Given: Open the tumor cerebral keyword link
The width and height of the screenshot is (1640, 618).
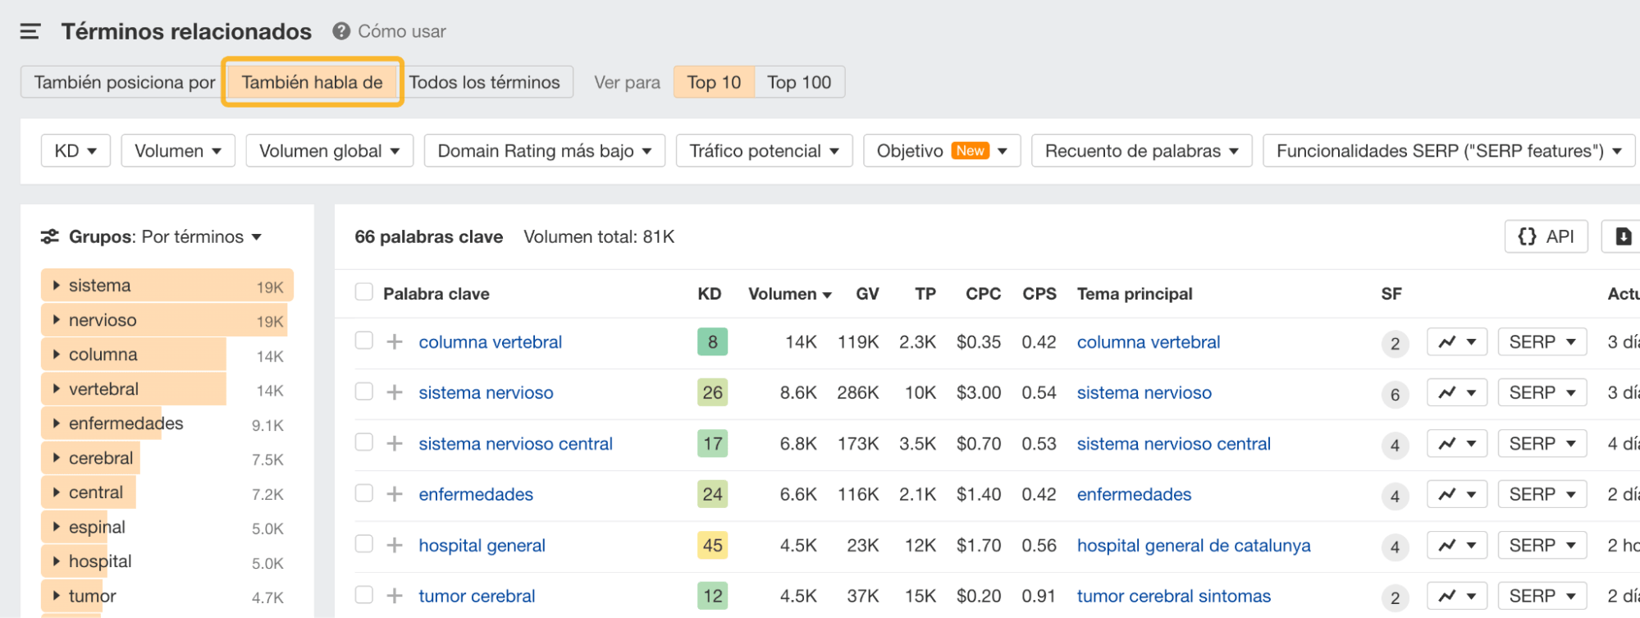Looking at the screenshot, I should [477, 596].
